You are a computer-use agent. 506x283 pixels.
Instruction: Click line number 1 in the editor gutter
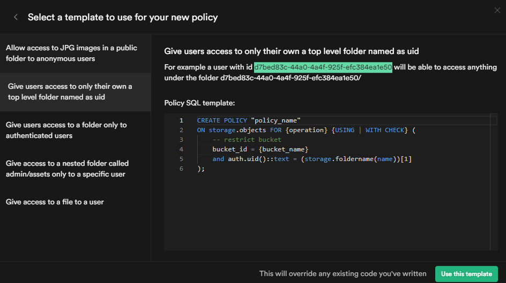181,120
